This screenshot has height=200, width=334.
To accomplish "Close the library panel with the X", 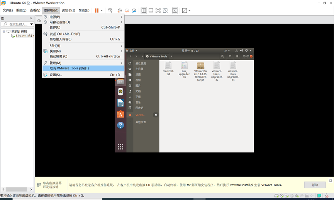I will pyautogui.click(x=31, y=18).
